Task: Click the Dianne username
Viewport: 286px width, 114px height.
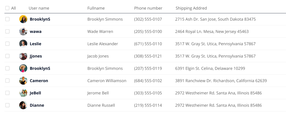Action: pos(37,105)
